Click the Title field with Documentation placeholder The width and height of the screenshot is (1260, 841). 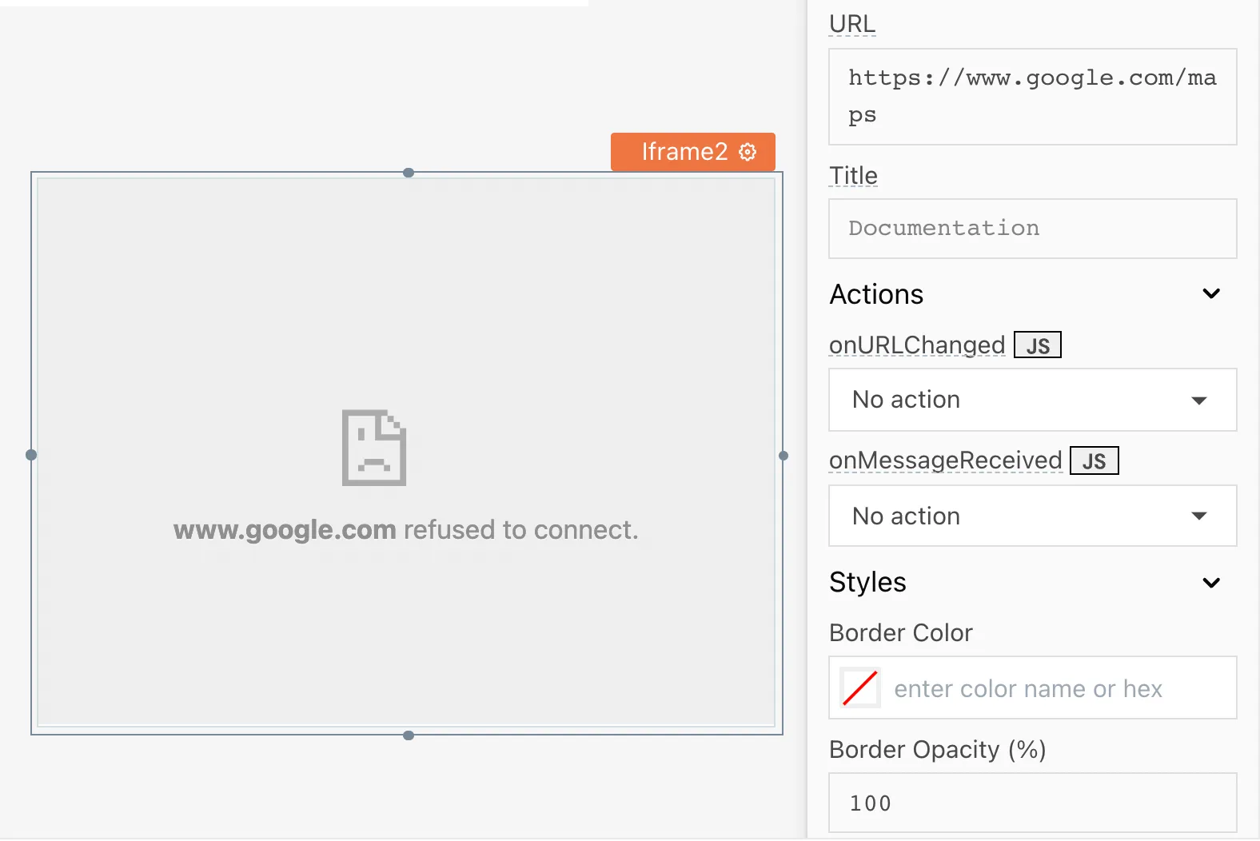[1032, 229]
